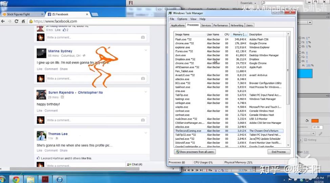Open Marina Sydney profile link
Image resolution: width=330 pixels, height=183 pixels.
[60, 51]
